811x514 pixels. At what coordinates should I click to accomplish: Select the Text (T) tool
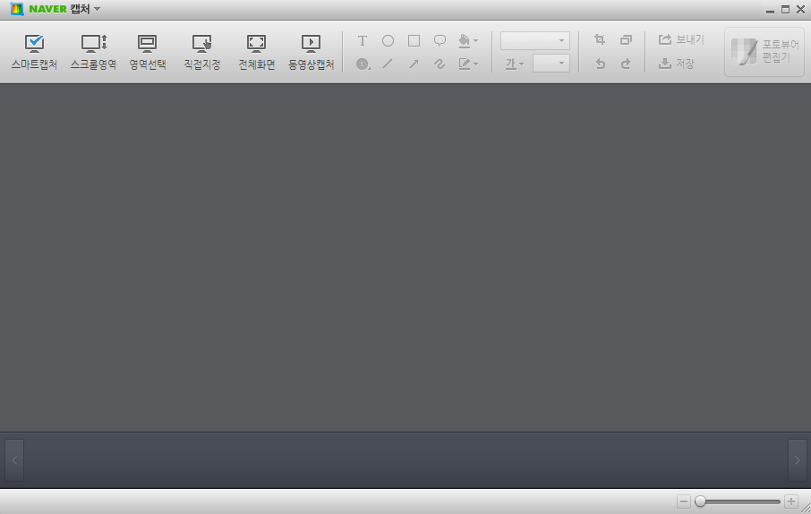[363, 40]
